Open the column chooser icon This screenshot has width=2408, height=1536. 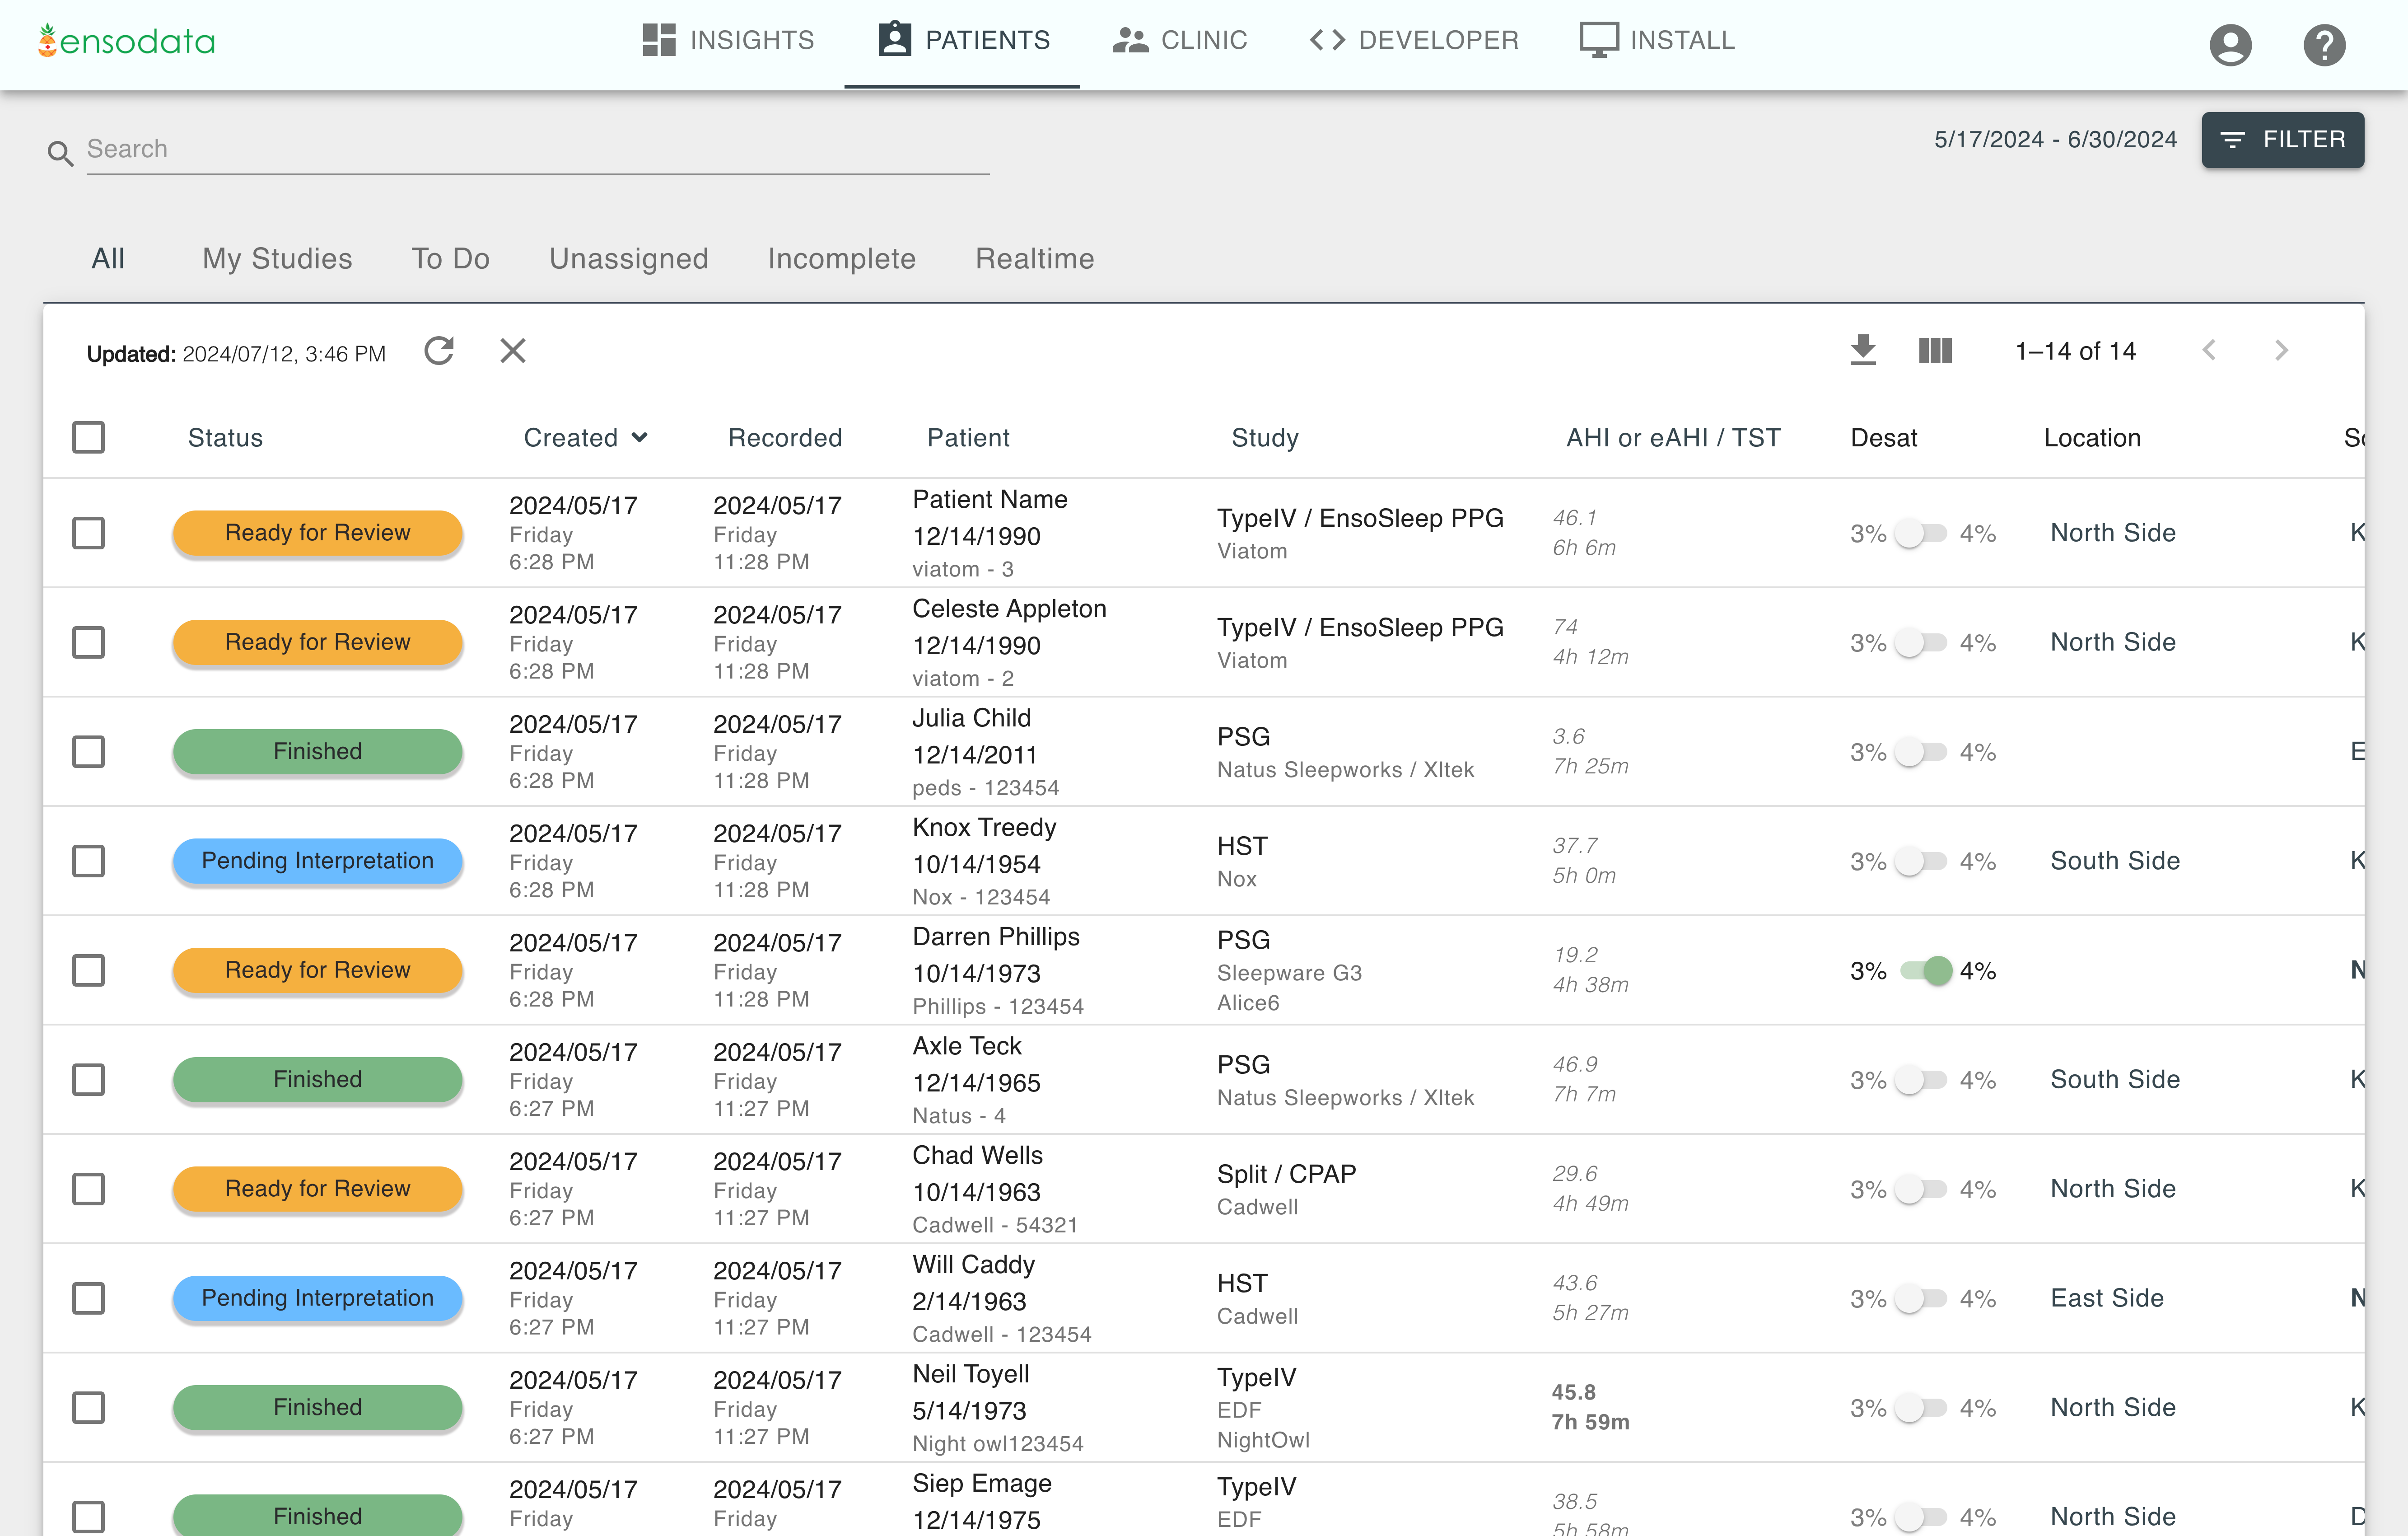[1935, 351]
